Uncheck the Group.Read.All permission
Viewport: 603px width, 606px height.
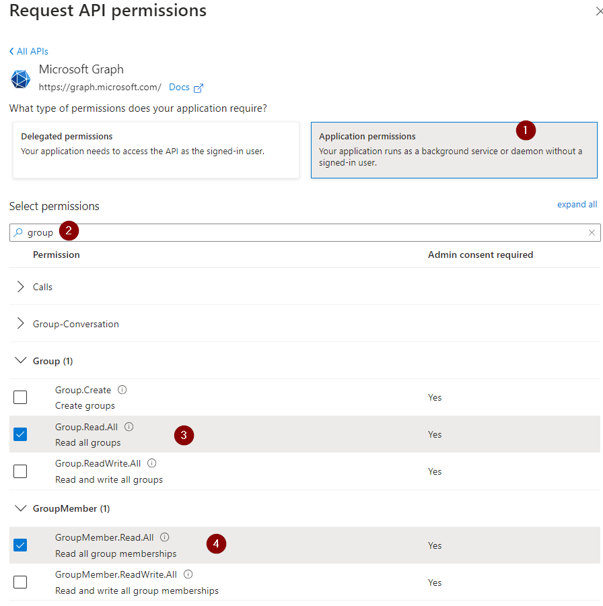20,434
